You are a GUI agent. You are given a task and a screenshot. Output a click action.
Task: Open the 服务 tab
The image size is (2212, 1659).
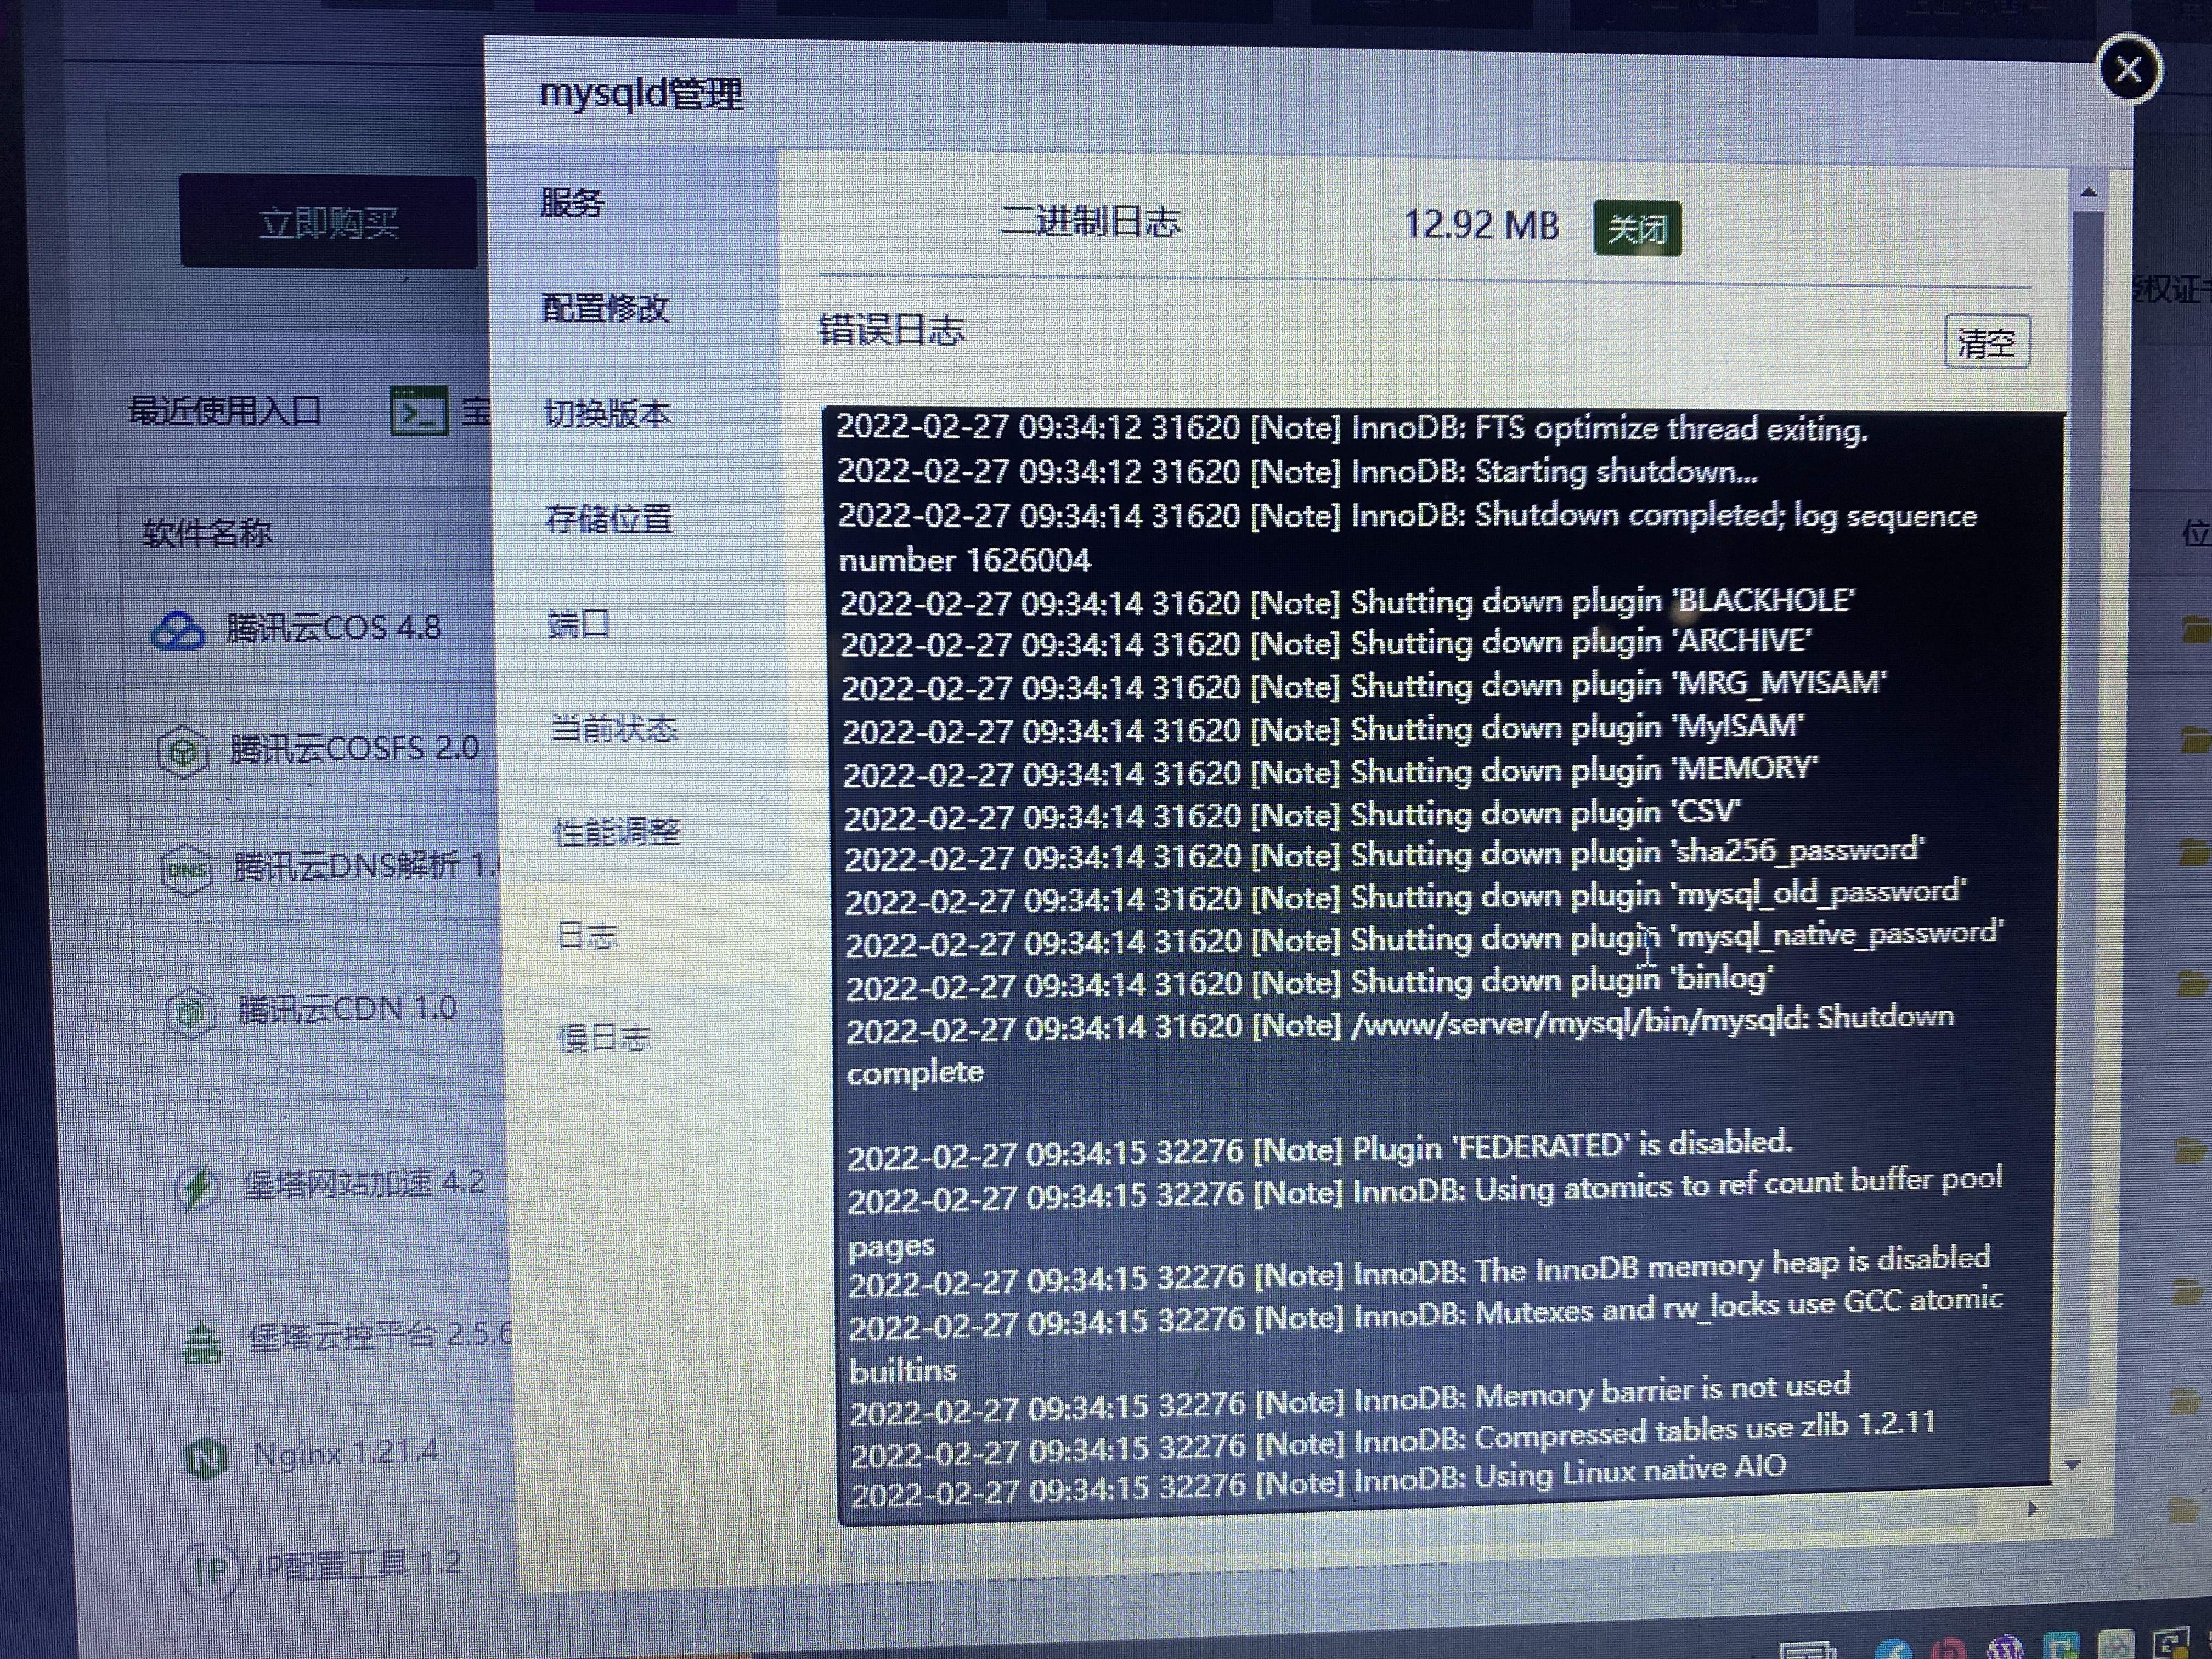[572, 203]
